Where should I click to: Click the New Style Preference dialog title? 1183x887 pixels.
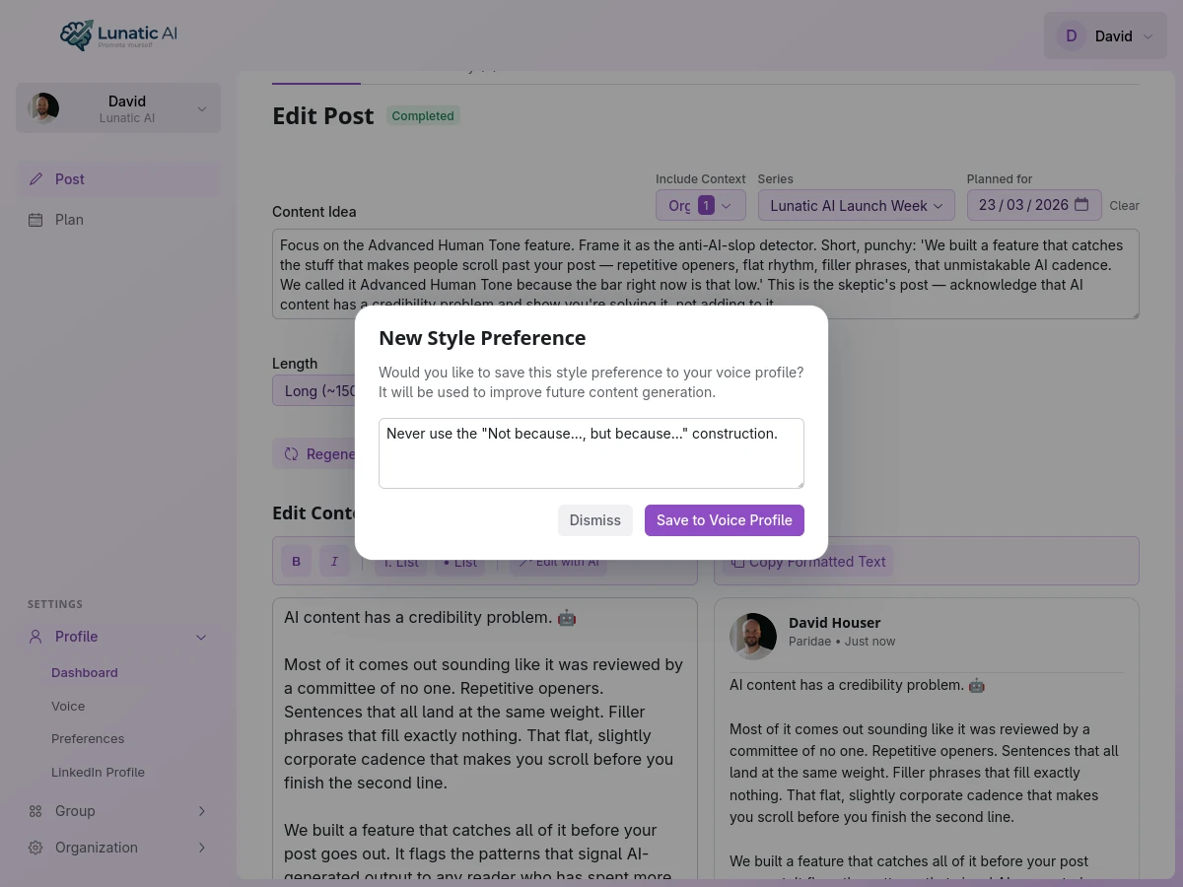[482, 338]
